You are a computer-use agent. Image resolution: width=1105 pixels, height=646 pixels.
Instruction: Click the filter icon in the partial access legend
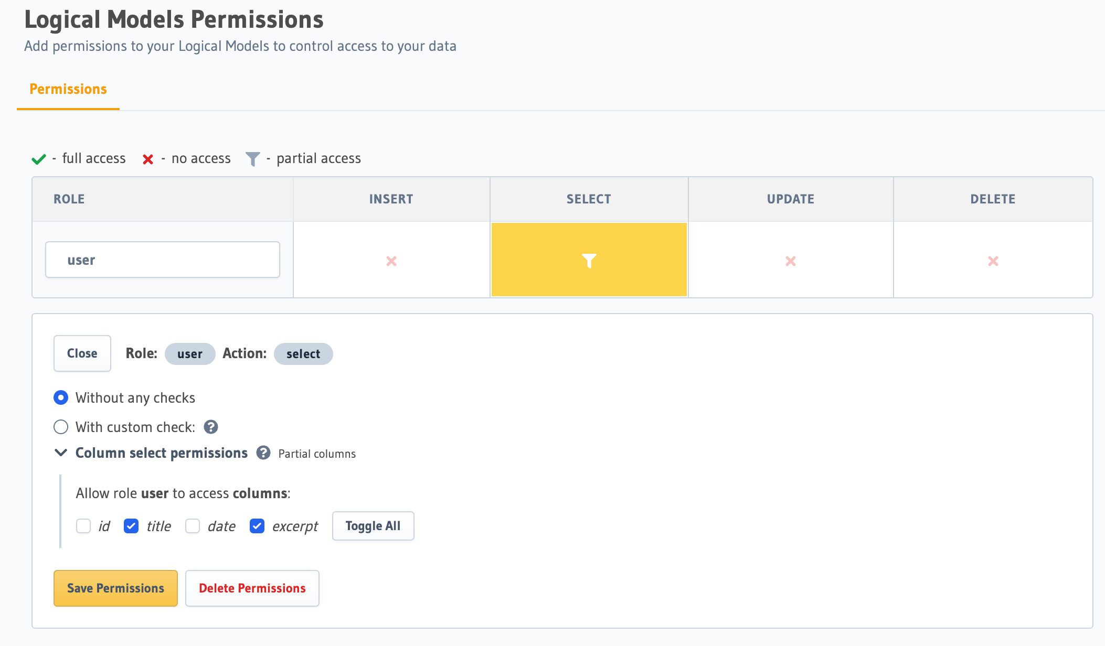(253, 158)
